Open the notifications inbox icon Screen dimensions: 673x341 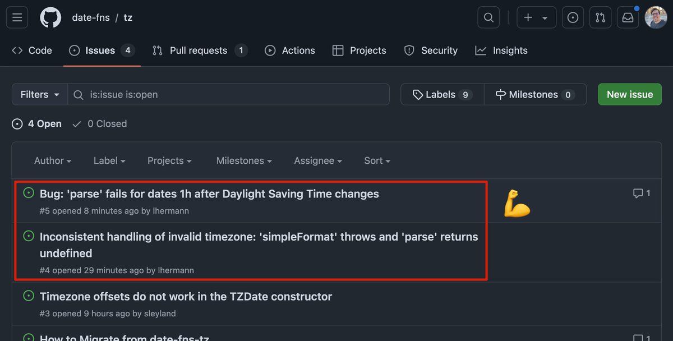(628, 17)
